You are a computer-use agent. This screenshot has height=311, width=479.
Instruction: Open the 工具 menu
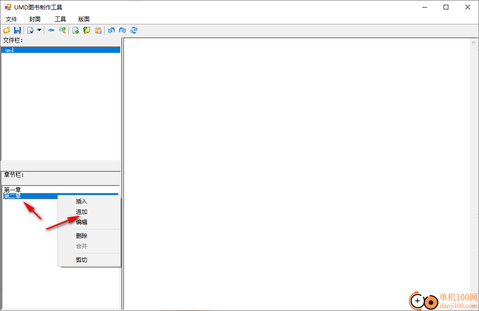point(60,19)
